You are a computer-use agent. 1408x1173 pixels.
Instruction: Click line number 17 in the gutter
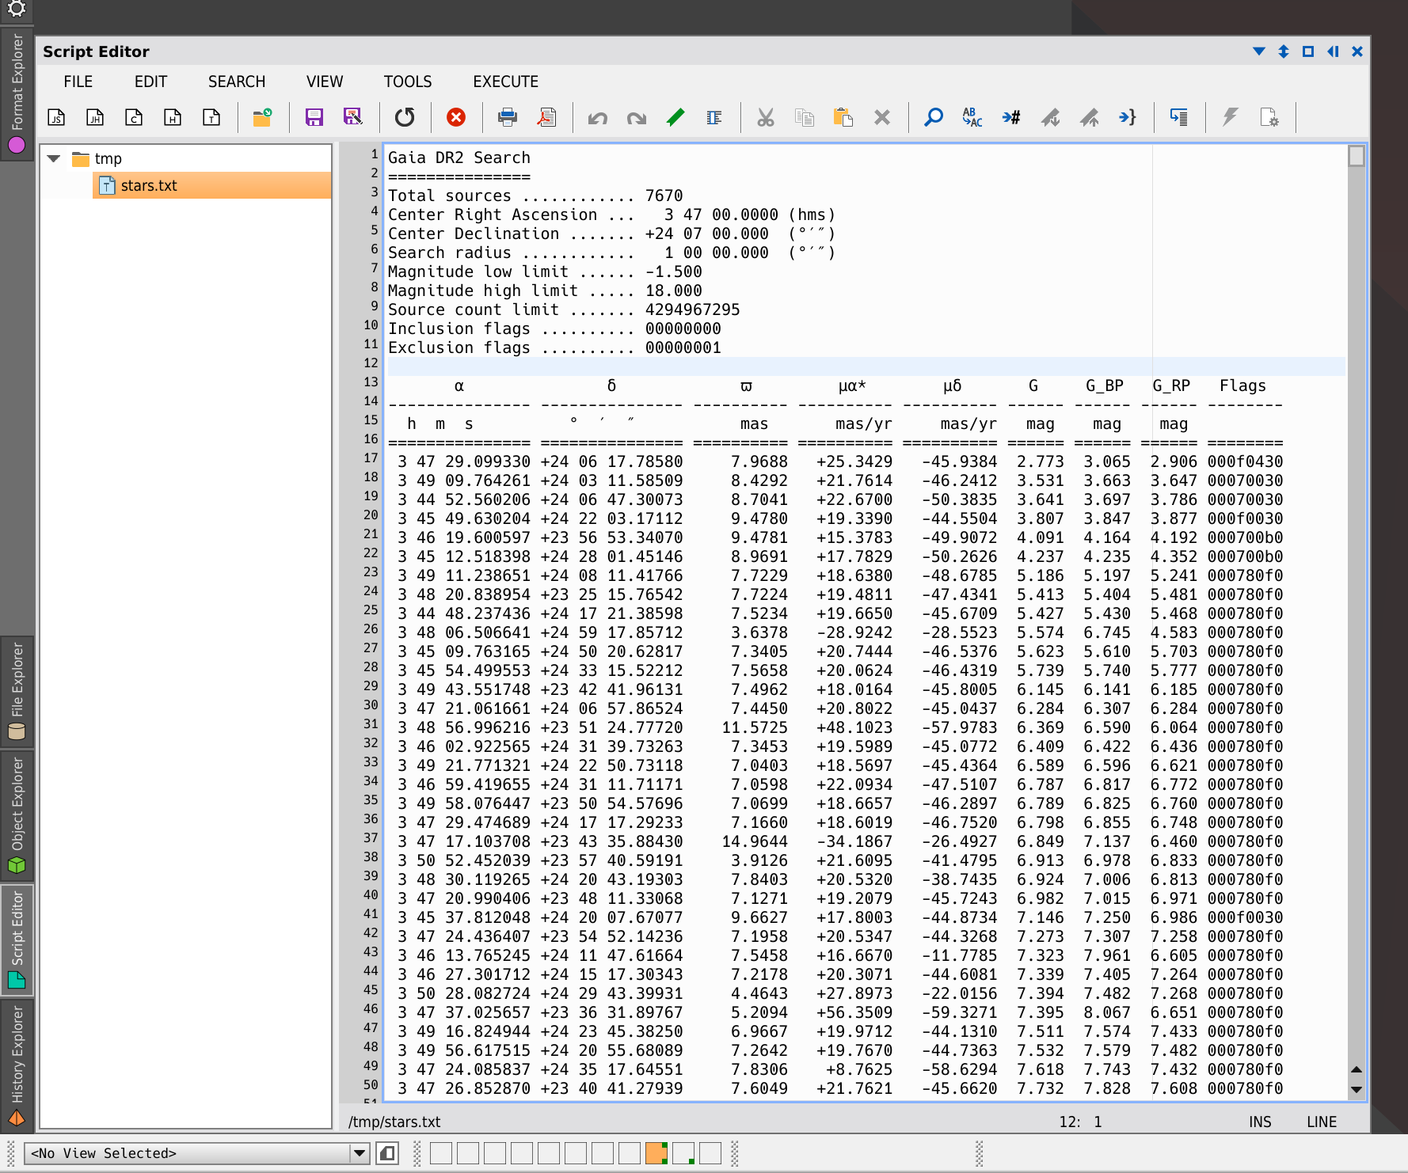click(371, 457)
